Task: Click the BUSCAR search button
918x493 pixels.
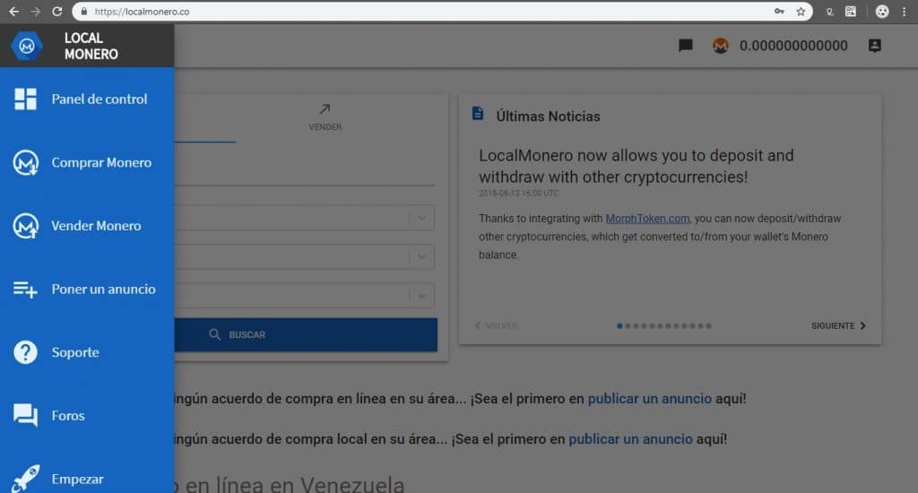Action: 306,335
